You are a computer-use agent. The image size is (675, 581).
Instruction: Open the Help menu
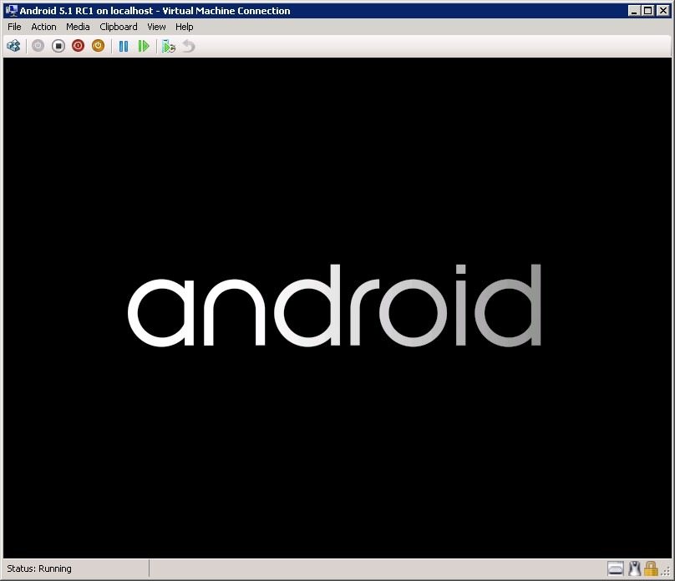pos(185,27)
